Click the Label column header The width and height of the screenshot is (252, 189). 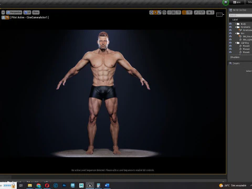click(235, 19)
